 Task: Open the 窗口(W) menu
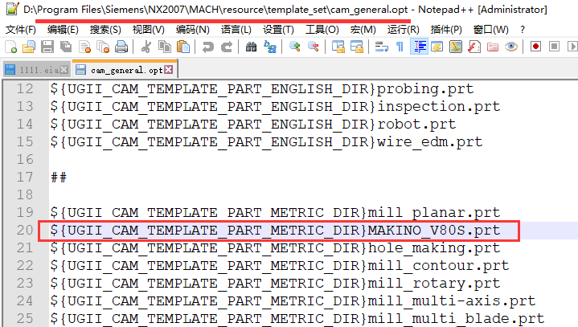point(490,30)
